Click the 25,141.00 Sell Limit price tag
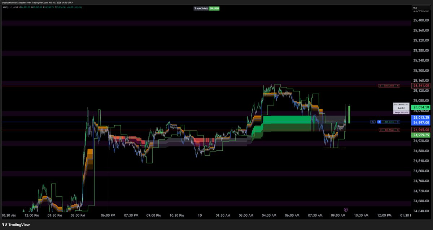The width and height of the screenshot is (433, 230). click(421, 86)
